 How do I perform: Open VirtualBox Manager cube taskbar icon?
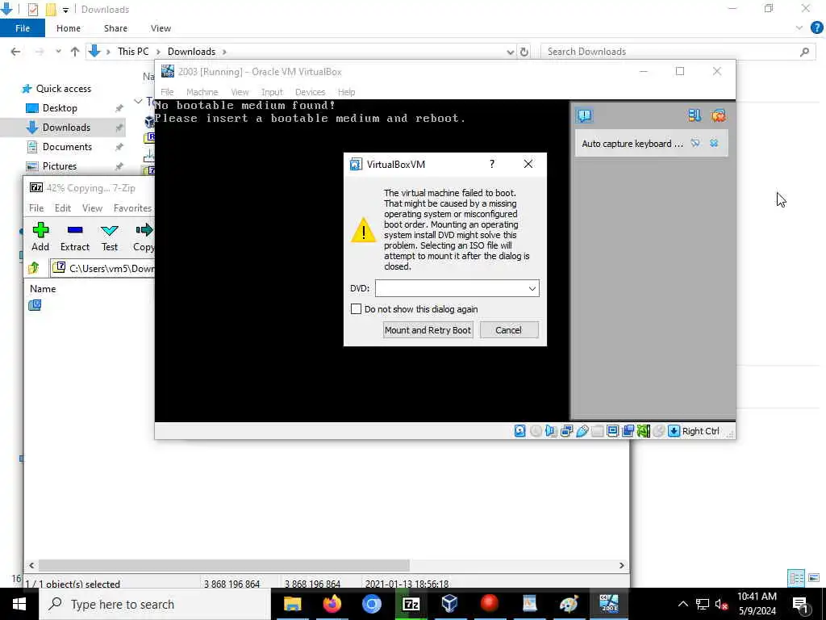tap(450, 604)
